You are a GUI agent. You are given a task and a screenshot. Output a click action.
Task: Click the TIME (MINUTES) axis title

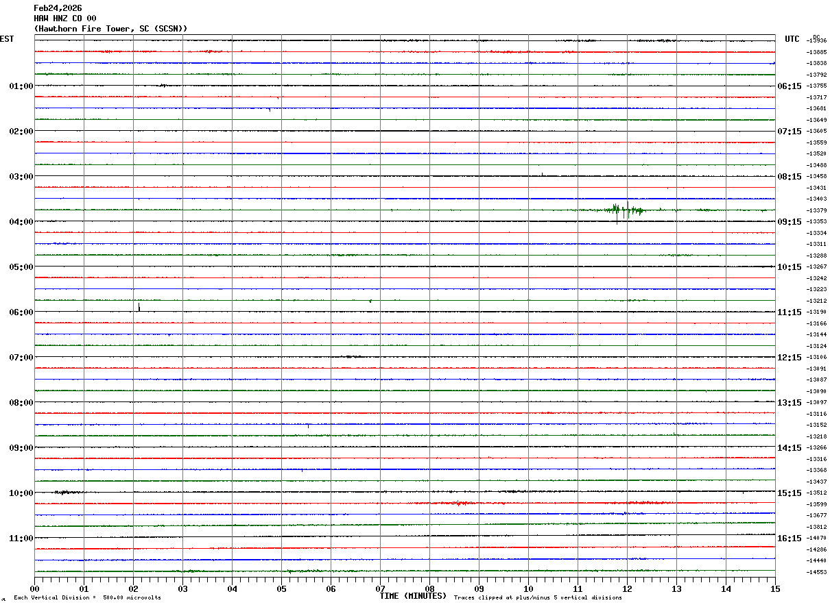413,596
